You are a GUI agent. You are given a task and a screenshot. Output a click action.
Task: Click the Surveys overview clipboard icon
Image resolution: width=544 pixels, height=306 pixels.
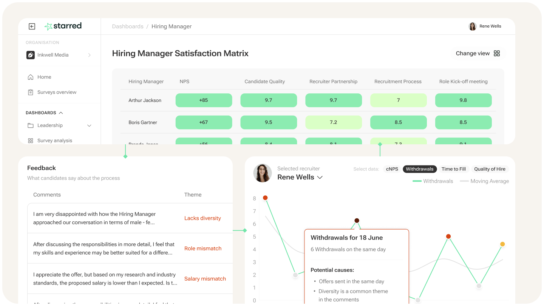(x=31, y=92)
